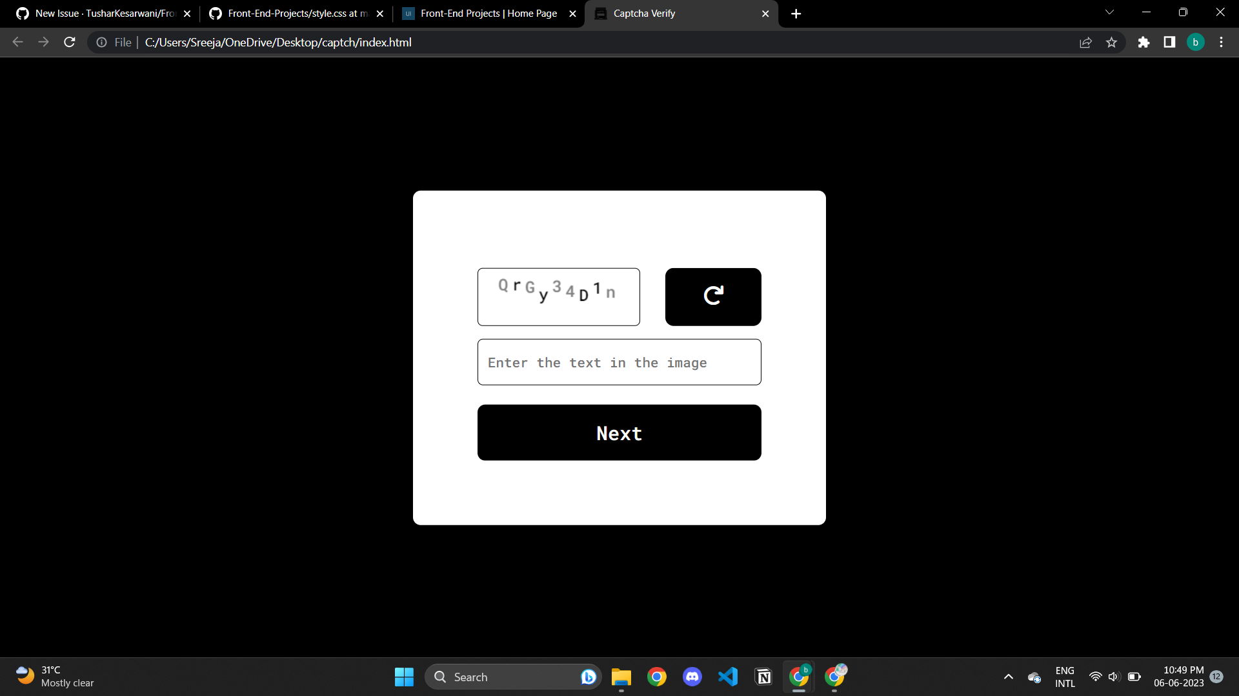Open browser extensions puzzle icon
The height and width of the screenshot is (696, 1239).
[1143, 42]
